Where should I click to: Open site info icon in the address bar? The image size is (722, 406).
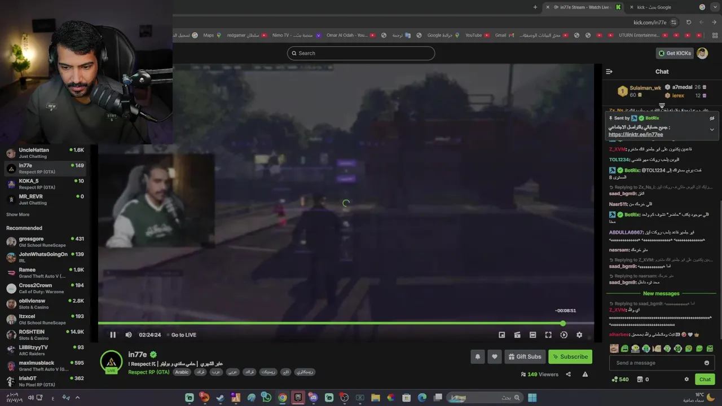coord(673,23)
